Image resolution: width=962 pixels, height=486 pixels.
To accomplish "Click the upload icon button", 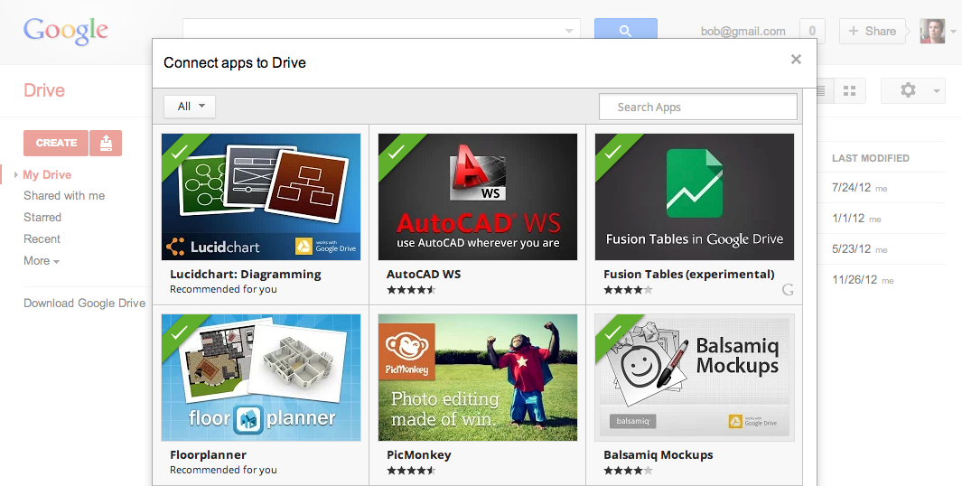I will [x=106, y=143].
